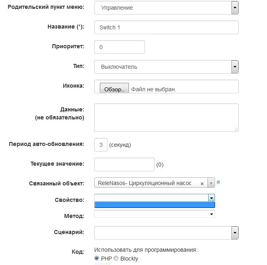
Task: Select the PHP radio button
Action: tap(97, 258)
